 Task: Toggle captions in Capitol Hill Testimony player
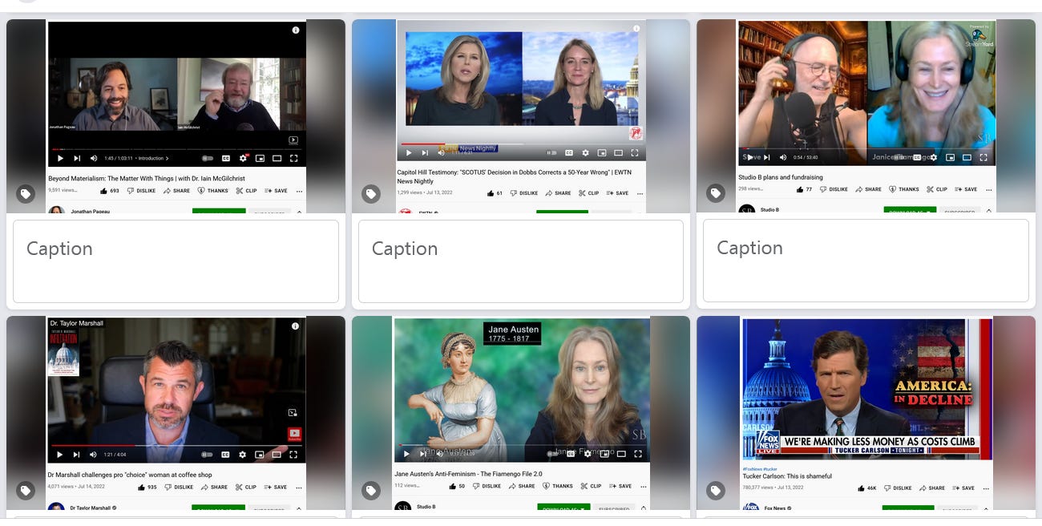(x=569, y=152)
